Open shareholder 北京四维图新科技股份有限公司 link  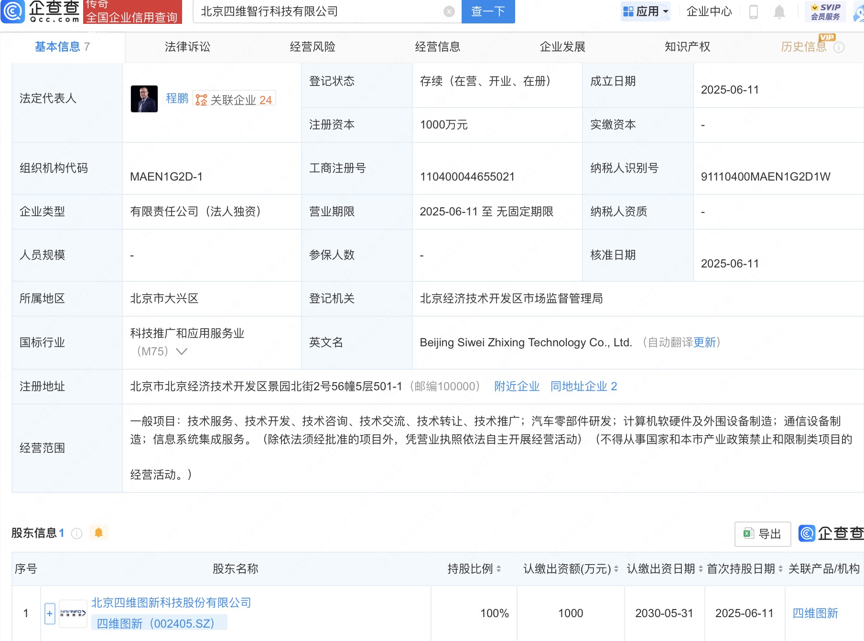point(171,603)
